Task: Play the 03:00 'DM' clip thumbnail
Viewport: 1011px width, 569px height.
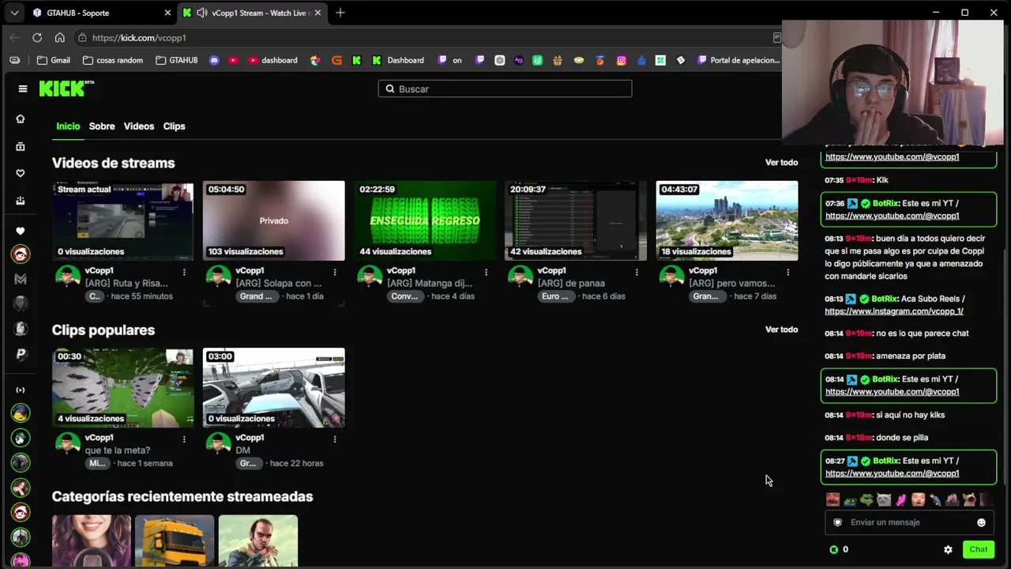Action: pos(274,387)
